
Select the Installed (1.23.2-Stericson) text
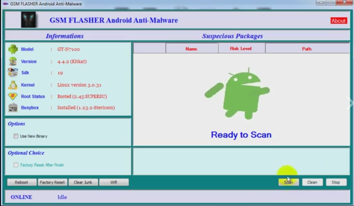[x=86, y=107]
